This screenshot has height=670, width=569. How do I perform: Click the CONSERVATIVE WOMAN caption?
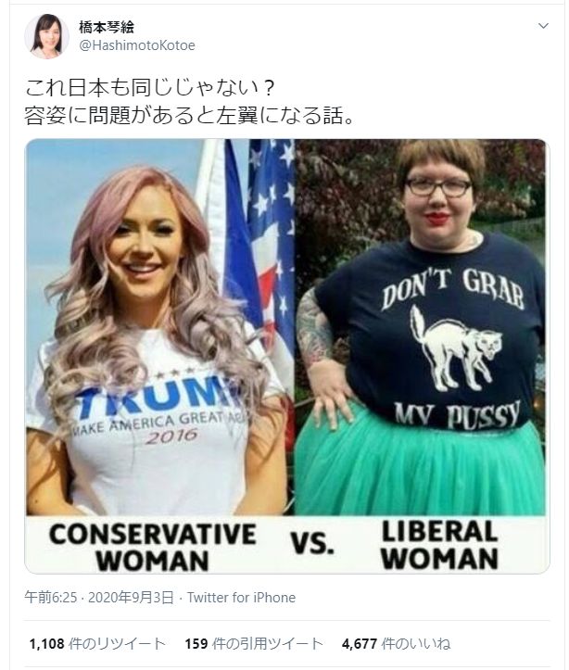(x=153, y=547)
